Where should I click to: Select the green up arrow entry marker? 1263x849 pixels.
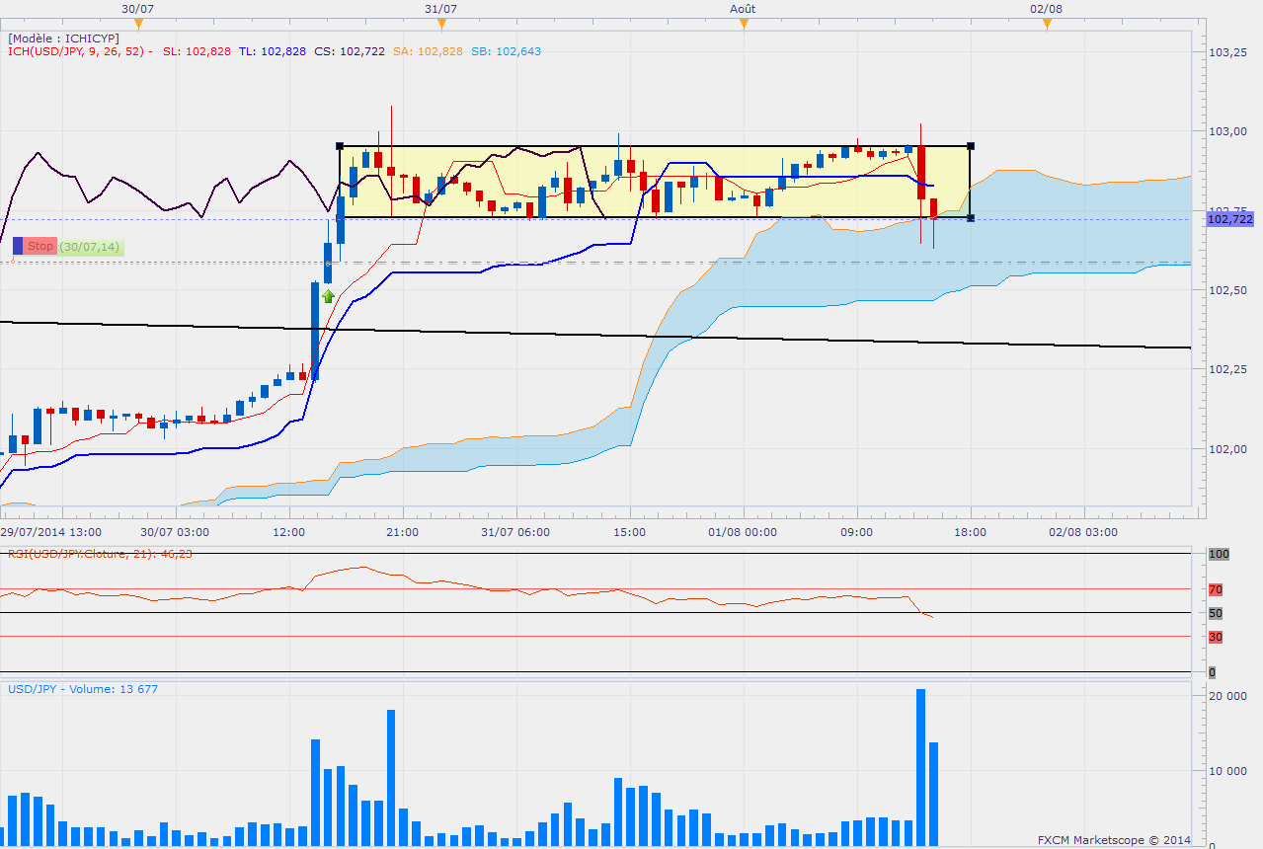328,295
